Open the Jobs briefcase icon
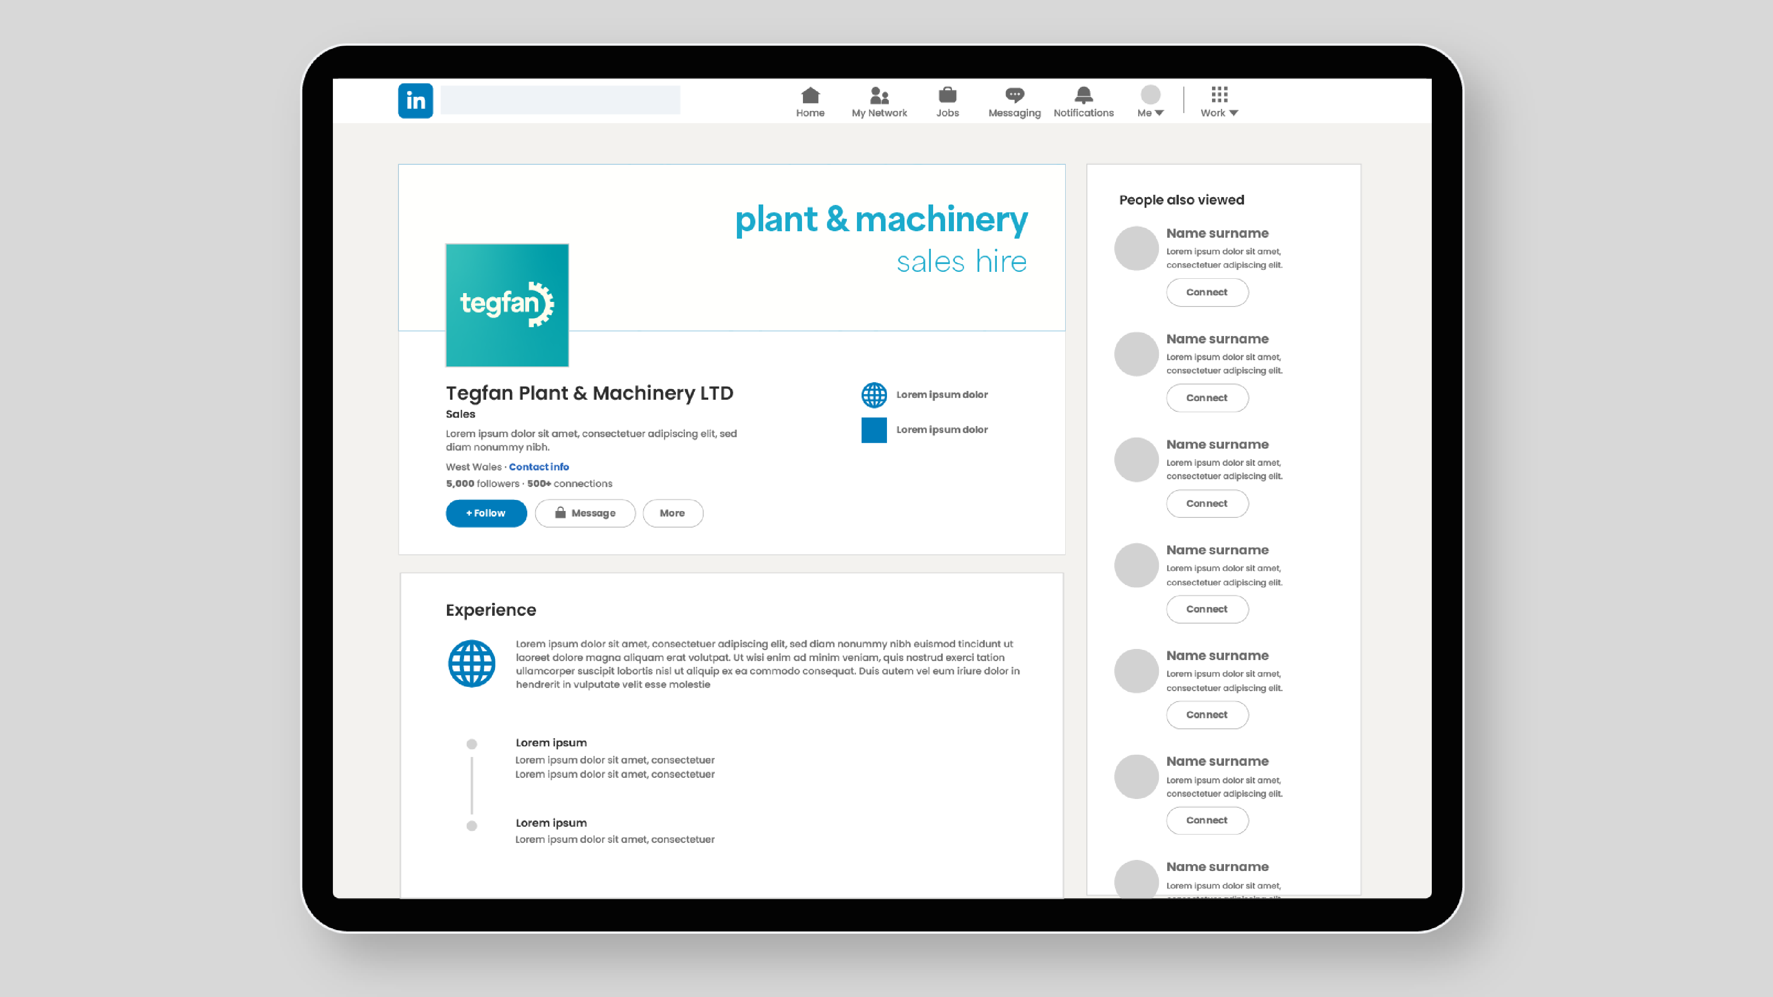This screenshot has height=997, width=1773. [947, 95]
